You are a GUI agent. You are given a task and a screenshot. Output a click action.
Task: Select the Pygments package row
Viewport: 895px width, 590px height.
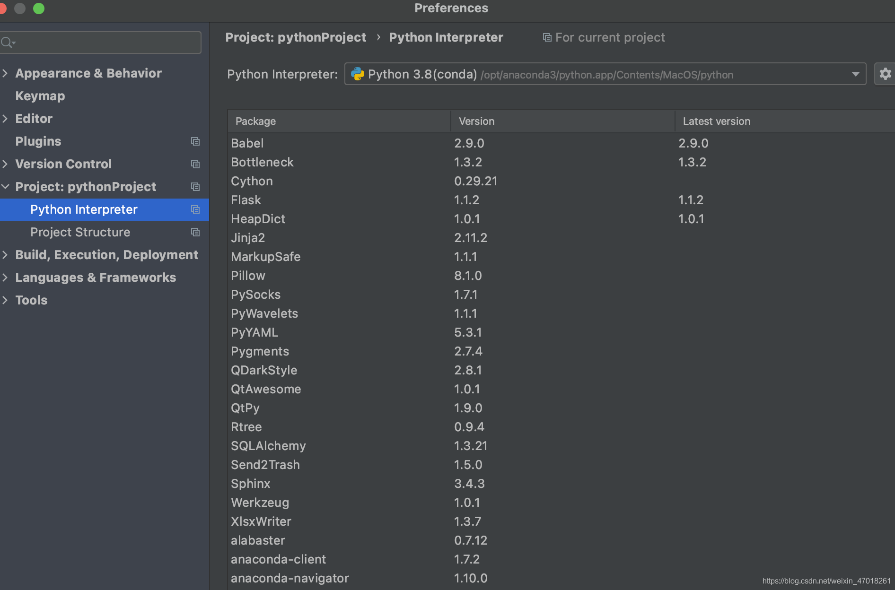click(561, 351)
